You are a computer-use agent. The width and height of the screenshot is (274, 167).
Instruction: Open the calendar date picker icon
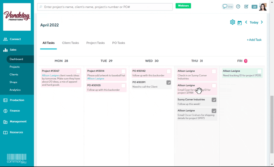click(x=239, y=23)
